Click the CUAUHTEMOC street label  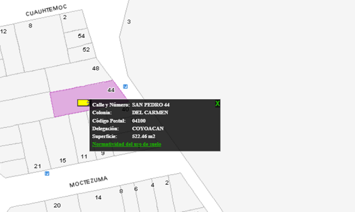pos(46,10)
